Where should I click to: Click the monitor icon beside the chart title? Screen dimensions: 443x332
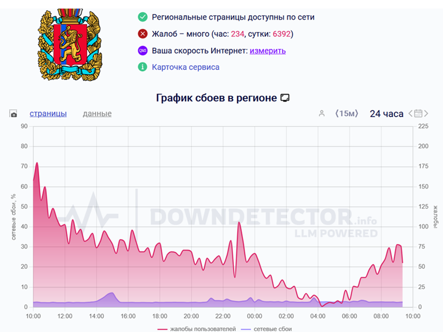tap(285, 98)
